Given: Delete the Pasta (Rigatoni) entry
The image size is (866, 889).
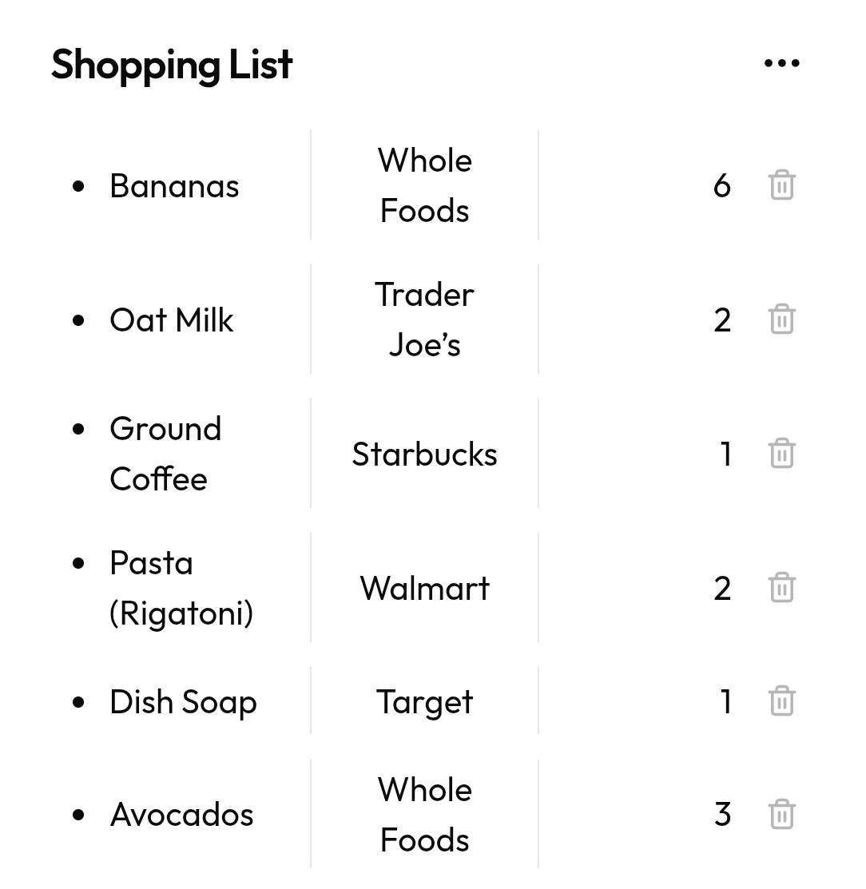Looking at the screenshot, I should coord(781,587).
